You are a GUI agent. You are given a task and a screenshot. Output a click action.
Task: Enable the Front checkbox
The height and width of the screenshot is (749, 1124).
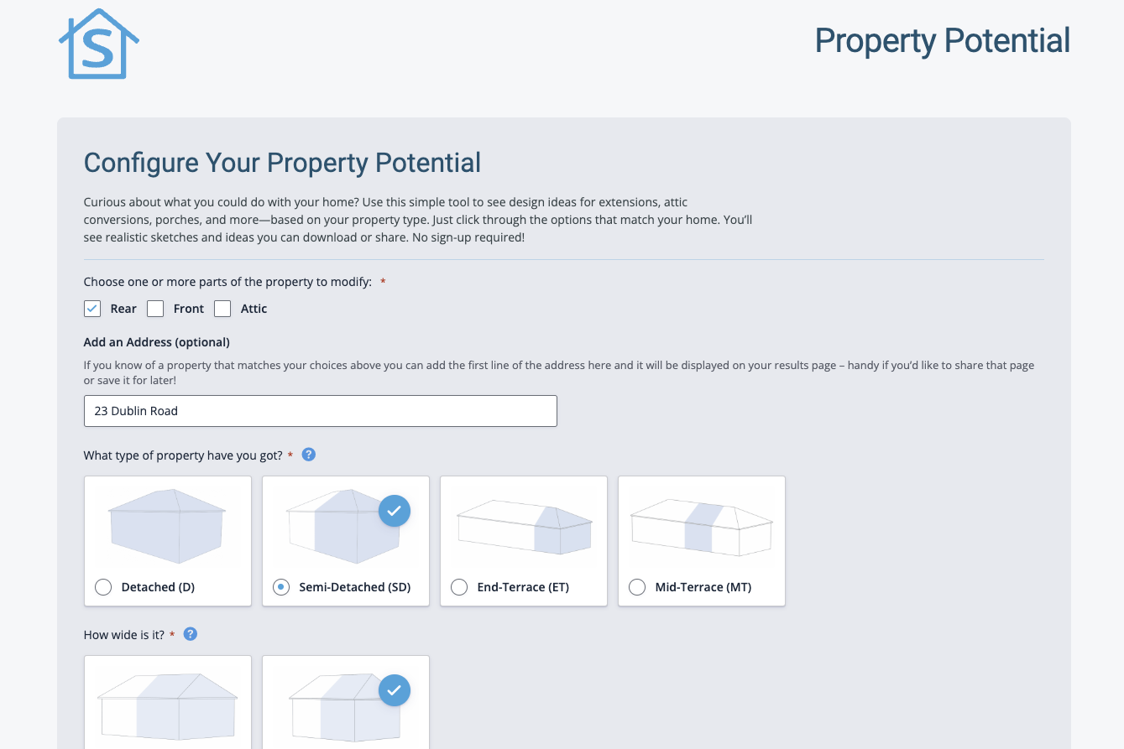coord(155,309)
